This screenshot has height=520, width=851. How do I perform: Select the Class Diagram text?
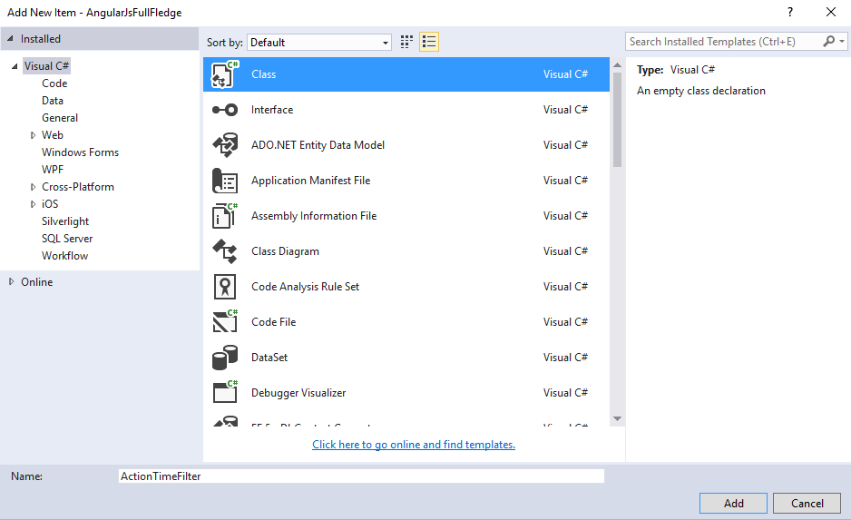286,251
